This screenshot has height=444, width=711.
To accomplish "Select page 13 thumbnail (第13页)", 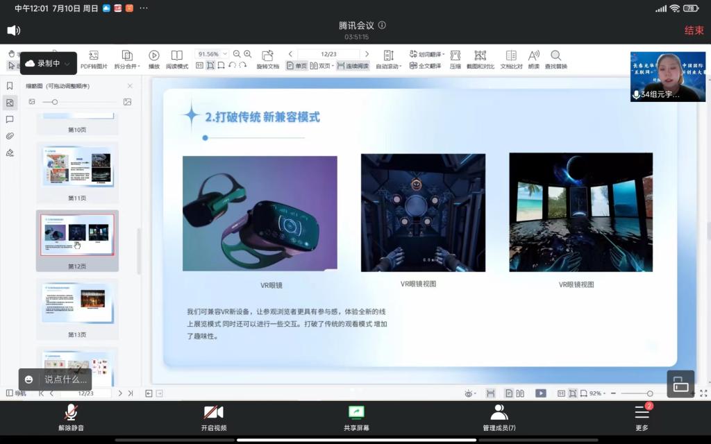I will [78, 309].
